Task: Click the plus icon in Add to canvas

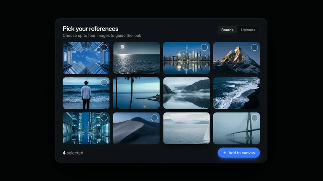Action: 225,153
